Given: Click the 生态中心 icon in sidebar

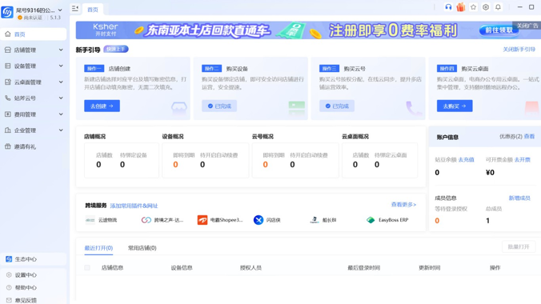Looking at the screenshot, I should (x=9, y=259).
